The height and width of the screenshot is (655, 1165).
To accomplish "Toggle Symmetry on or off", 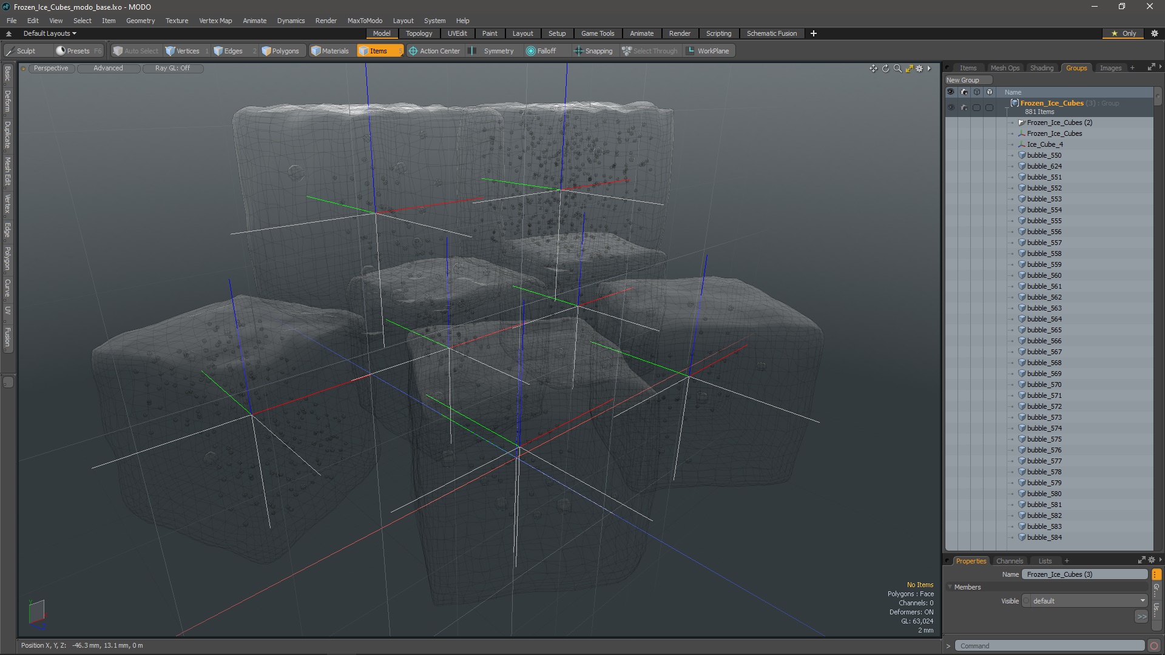I will coord(492,51).
